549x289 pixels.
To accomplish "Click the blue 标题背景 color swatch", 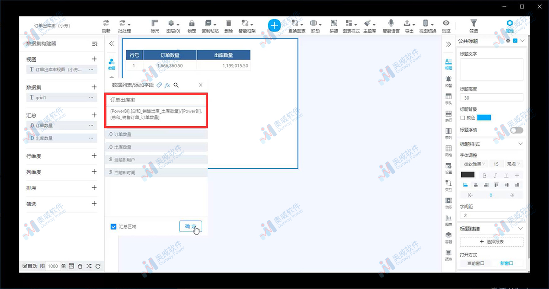I will pyautogui.click(x=484, y=118).
